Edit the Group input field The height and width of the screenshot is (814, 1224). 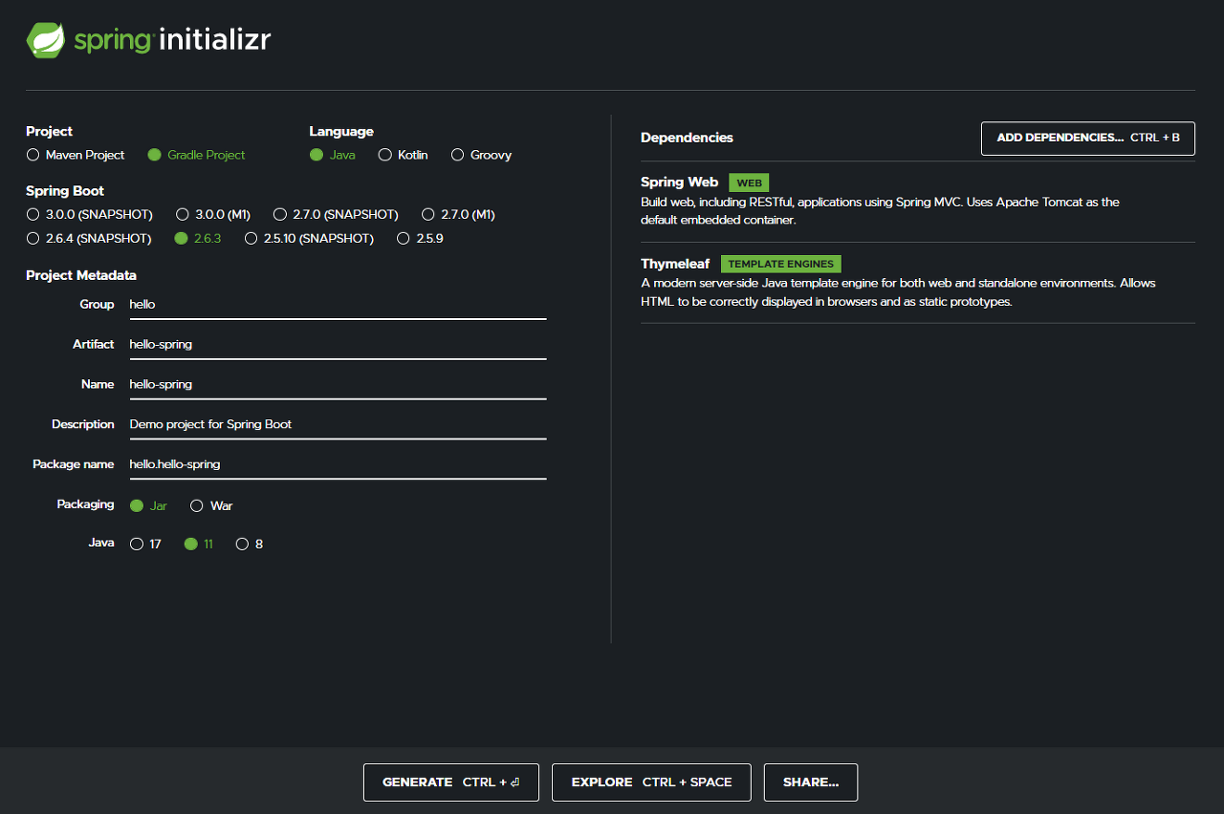[x=338, y=305]
